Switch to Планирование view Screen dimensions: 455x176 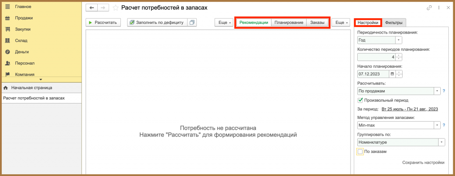click(289, 23)
